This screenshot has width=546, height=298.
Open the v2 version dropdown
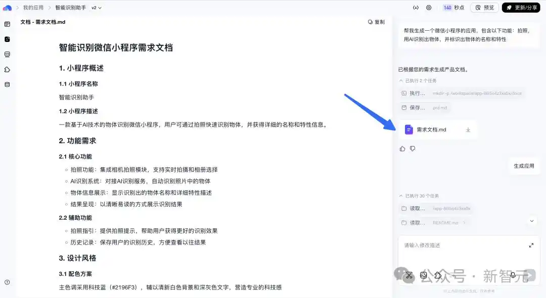[x=96, y=8]
